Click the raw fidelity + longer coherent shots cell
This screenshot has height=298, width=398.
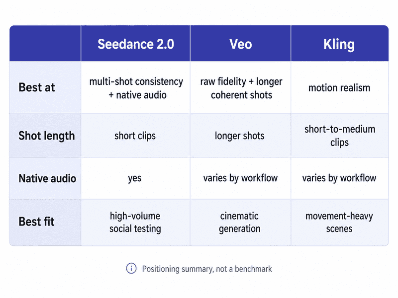241,88
